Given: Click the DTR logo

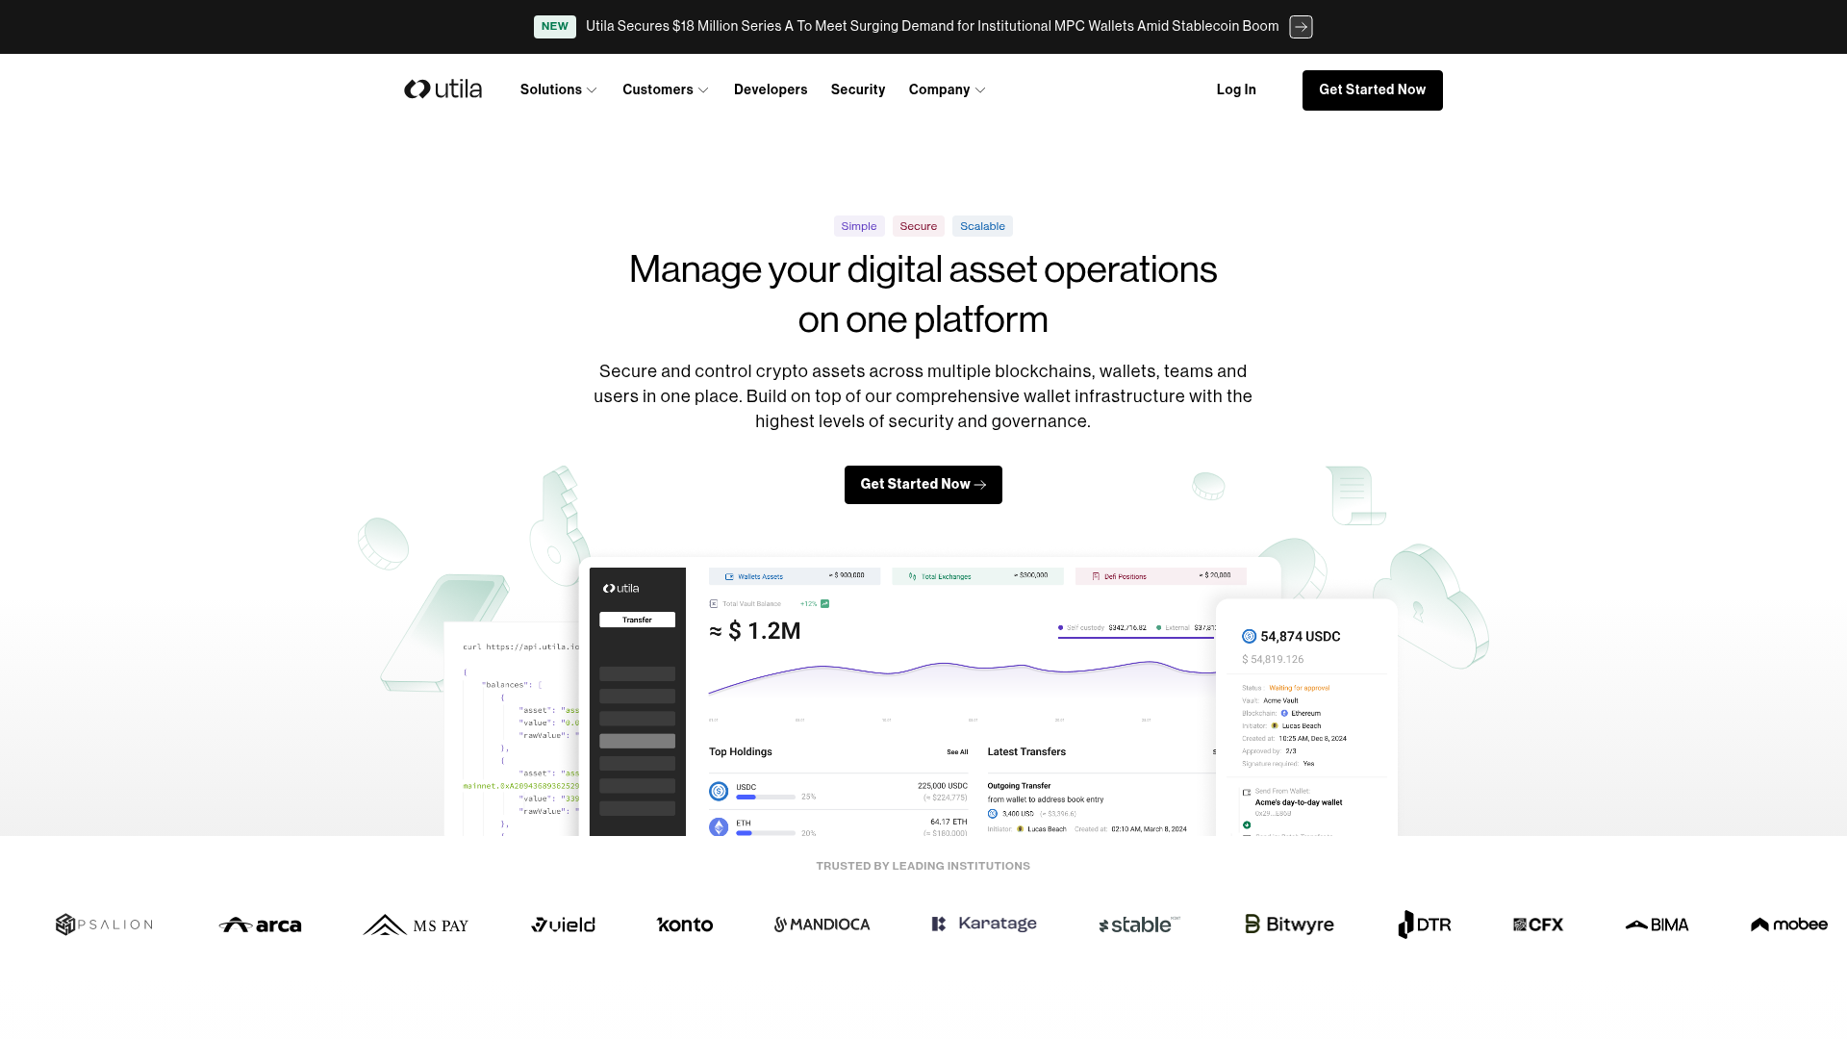Looking at the screenshot, I should (x=1425, y=925).
